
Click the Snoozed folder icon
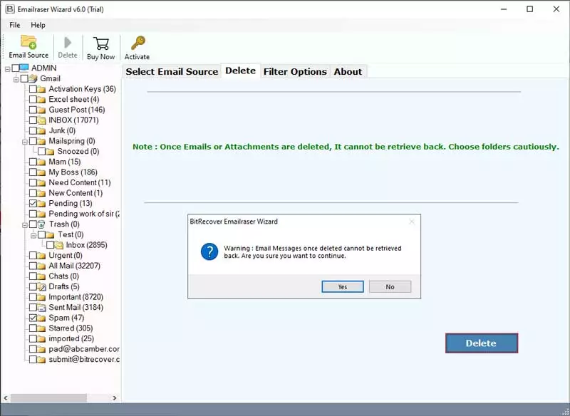[50, 152]
